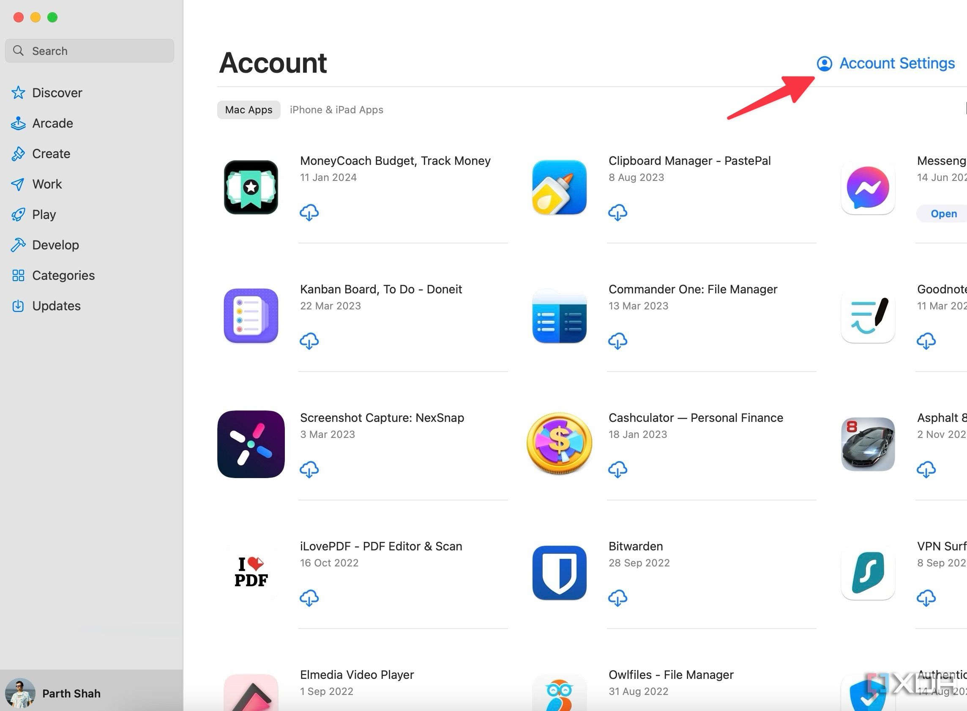This screenshot has height=711, width=967.
Task: Click the Kanban Board Doneit download icon
Action: coord(309,340)
